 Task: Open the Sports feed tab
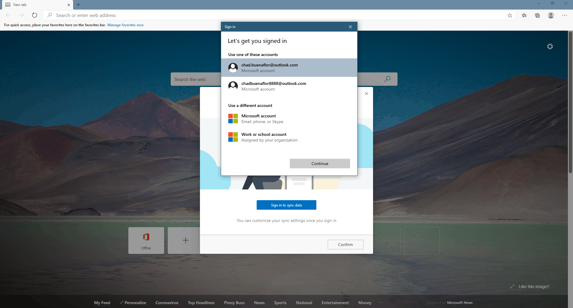point(280,303)
